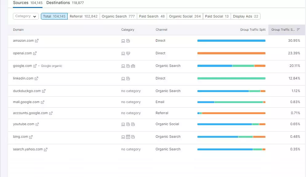Open linkedin.com external link icon
Image resolution: width=306 pixels, height=177 pixels.
36,79
